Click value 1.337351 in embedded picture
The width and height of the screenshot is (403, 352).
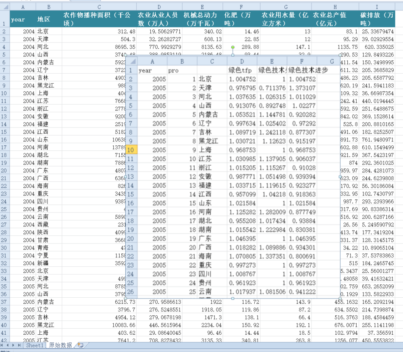(272, 257)
